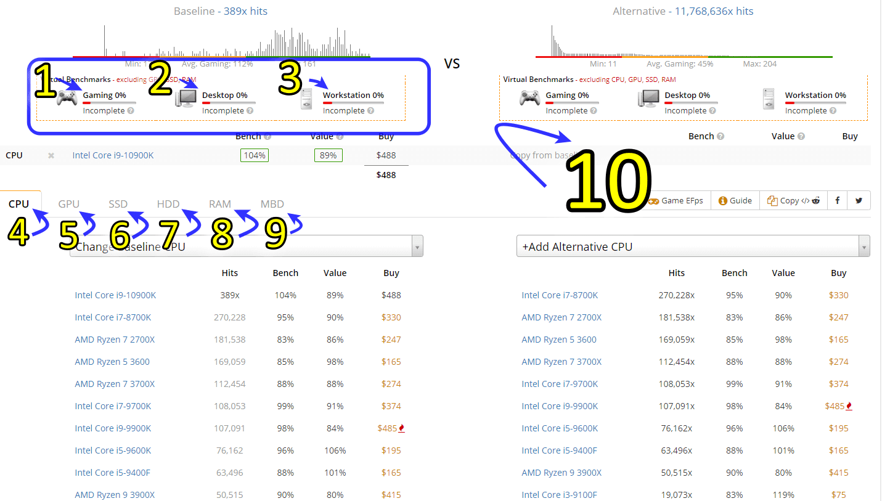Switch to the SSD tab

118,204
